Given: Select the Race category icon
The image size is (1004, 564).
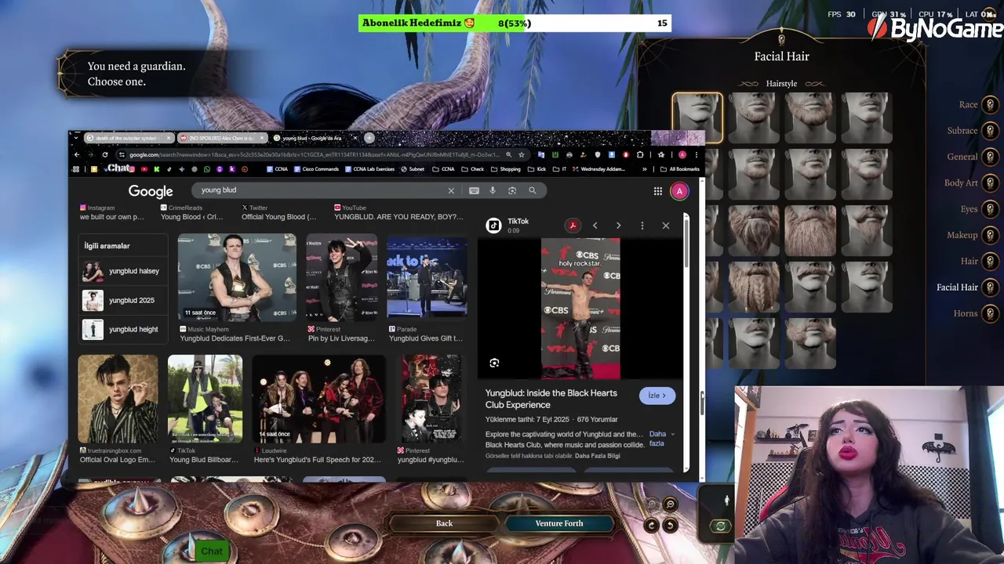Looking at the screenshot, I should [x=990, y=105].
